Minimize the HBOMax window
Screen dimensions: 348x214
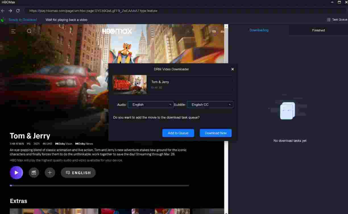332,2
